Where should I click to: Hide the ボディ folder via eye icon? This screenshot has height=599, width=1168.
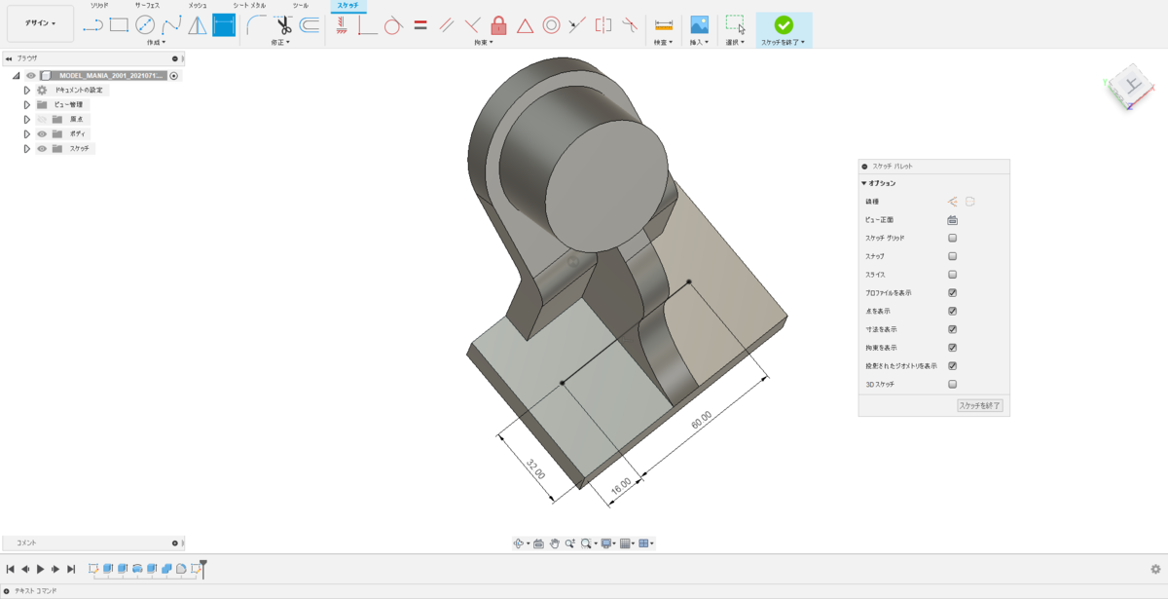tap(42, 133)
